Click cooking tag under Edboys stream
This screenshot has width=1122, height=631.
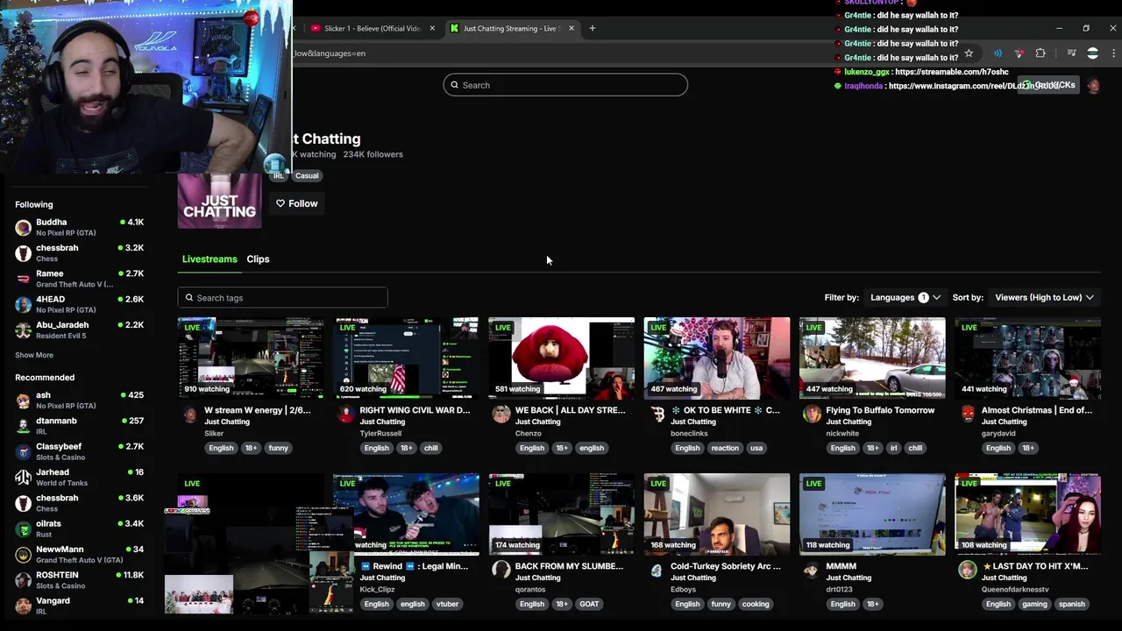[756, 604]
